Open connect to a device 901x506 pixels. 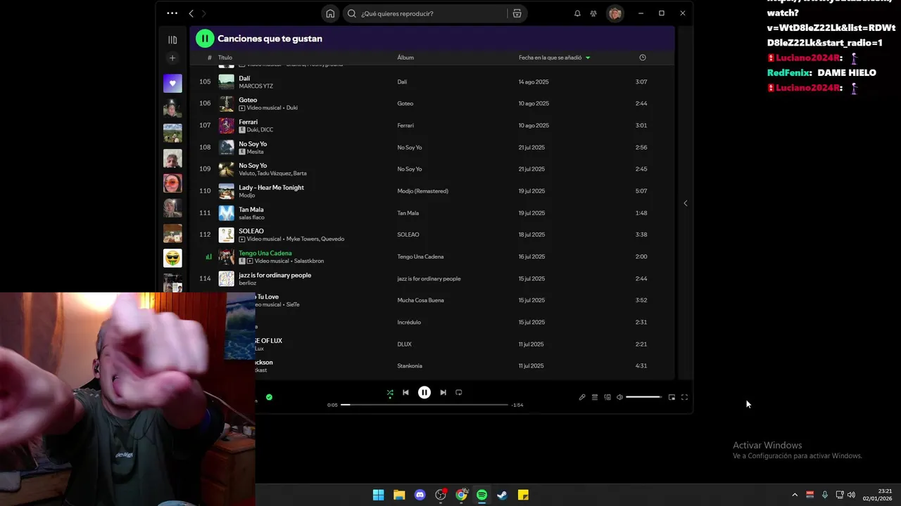pos(607,397)
